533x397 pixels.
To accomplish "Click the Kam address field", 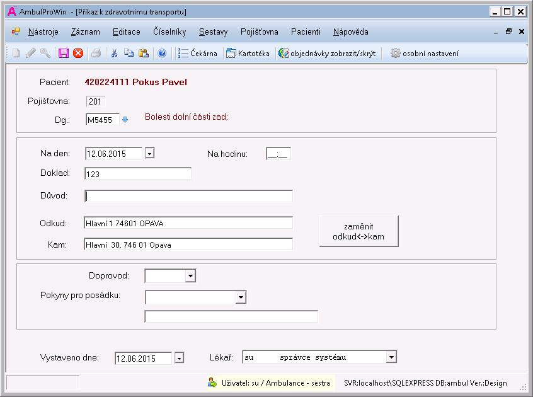I will 188,245.
